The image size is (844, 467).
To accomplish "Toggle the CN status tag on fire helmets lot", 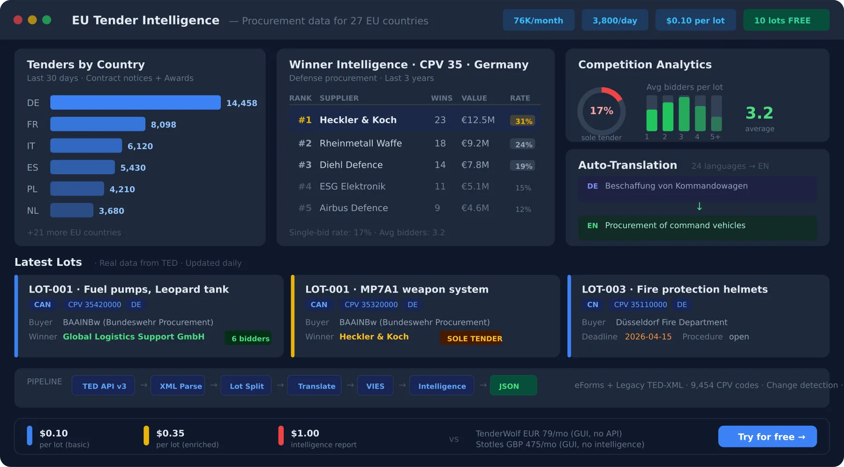I will point(593,305).
